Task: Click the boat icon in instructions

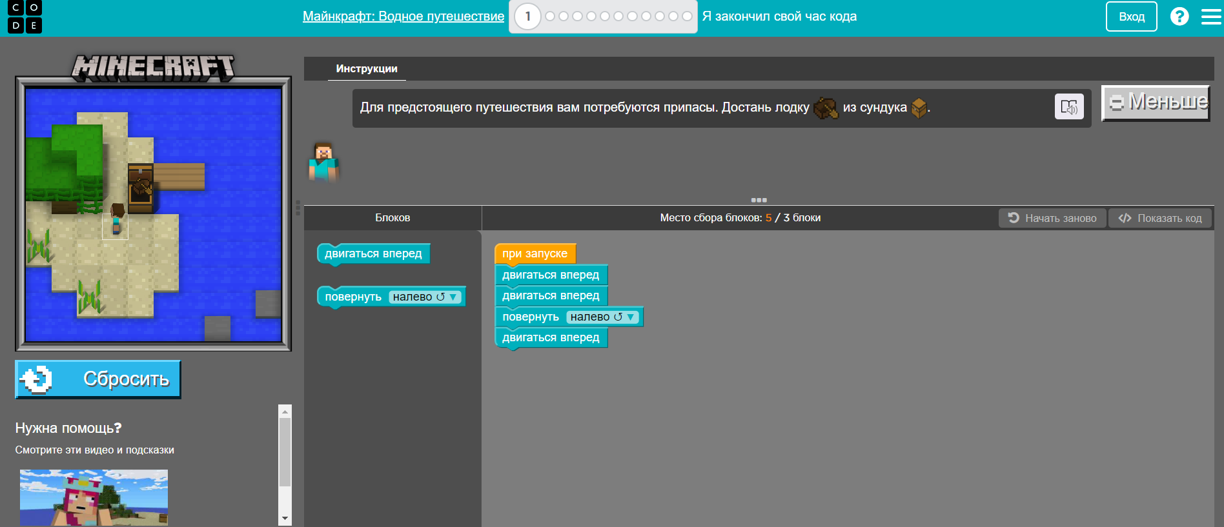Action: click(826, 108)
